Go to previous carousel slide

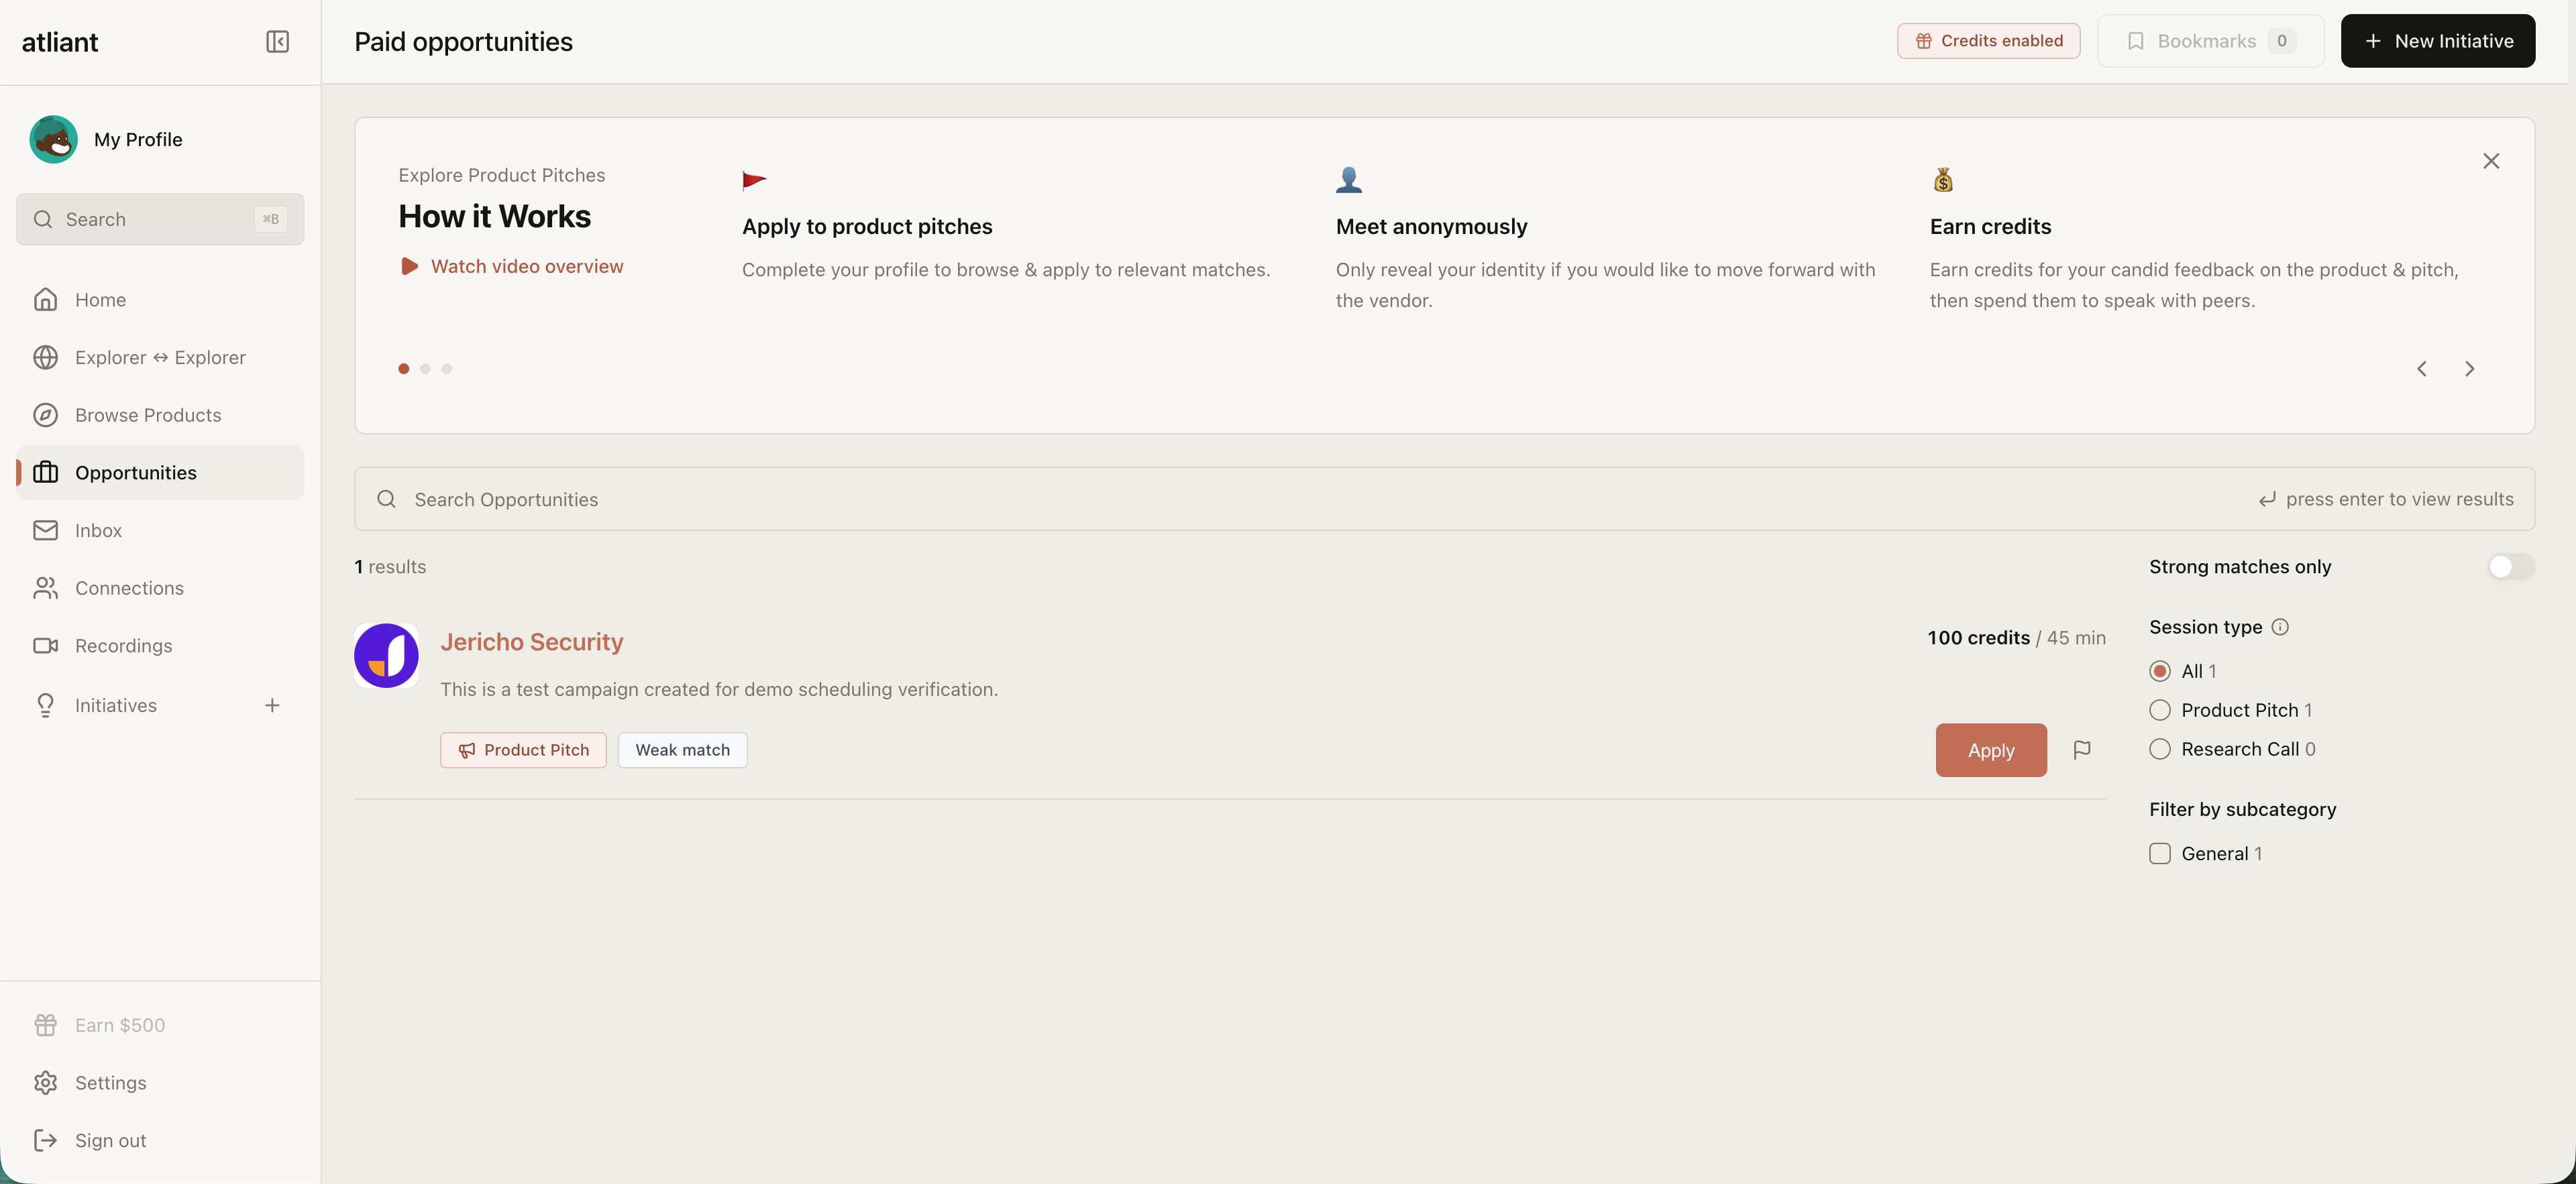click(2421, 369)
